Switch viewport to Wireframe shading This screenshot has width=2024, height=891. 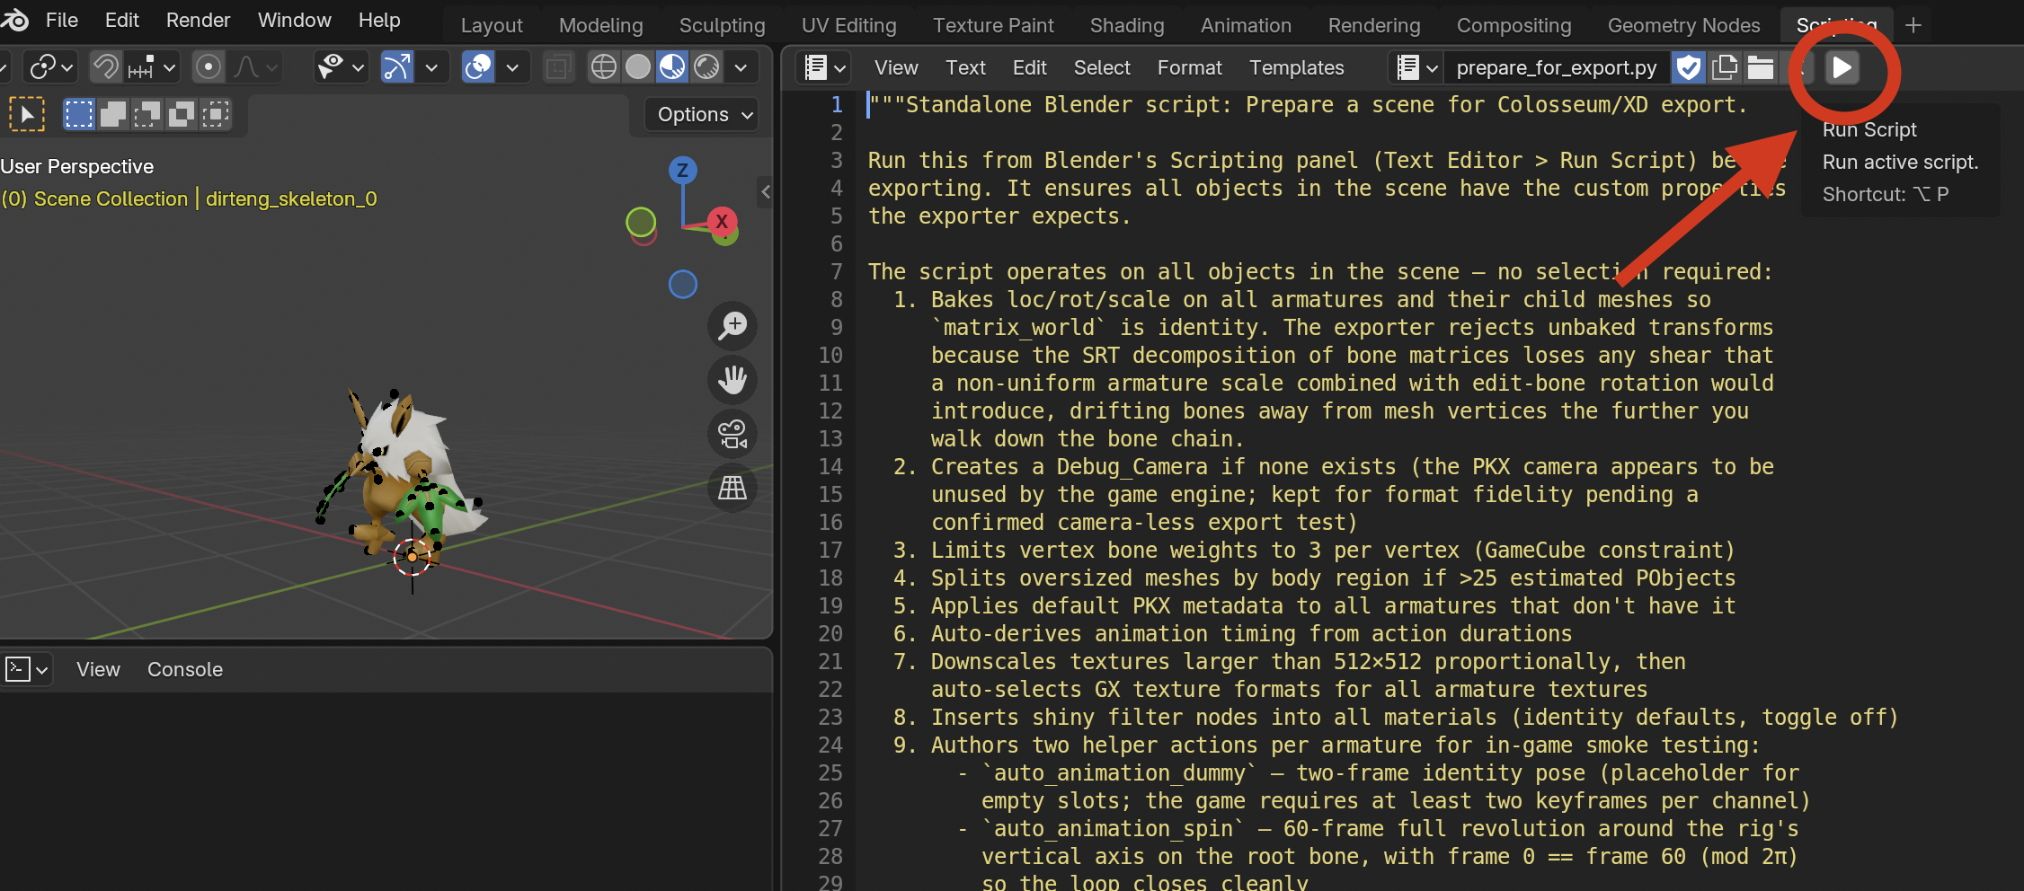tap(604, 66)
